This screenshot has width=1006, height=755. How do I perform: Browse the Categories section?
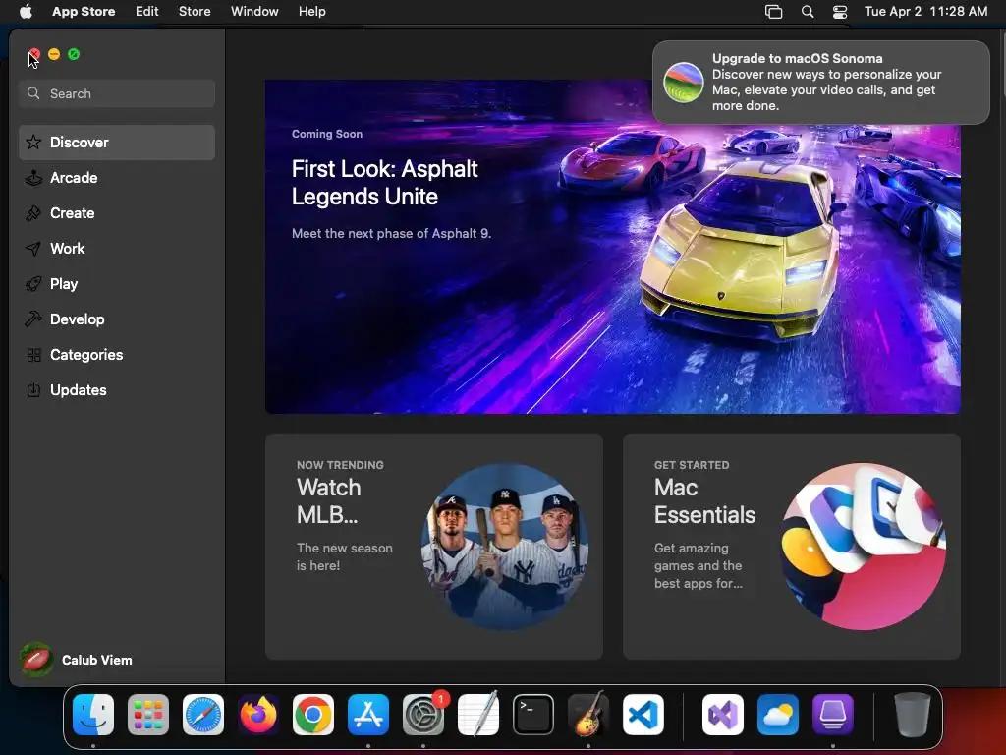pos(117,354)
